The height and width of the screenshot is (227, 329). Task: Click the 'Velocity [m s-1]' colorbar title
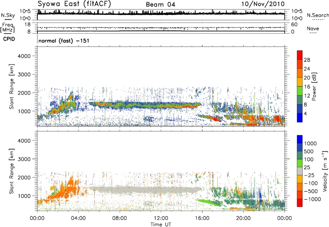[325, 171]
